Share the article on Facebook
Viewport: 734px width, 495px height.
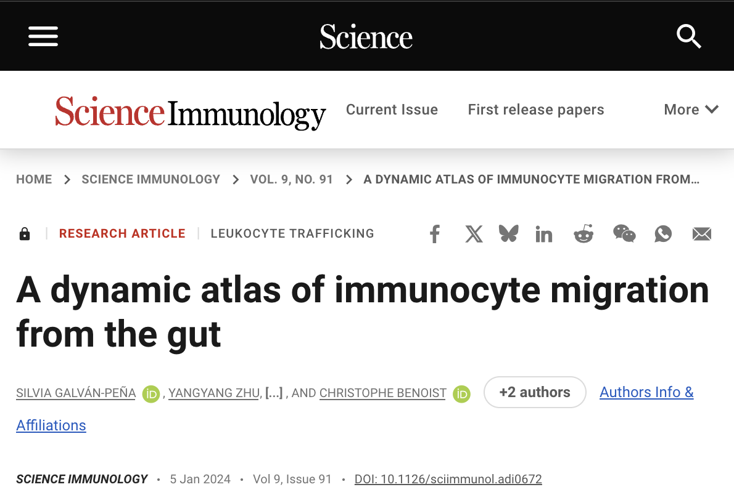point(434,233)
